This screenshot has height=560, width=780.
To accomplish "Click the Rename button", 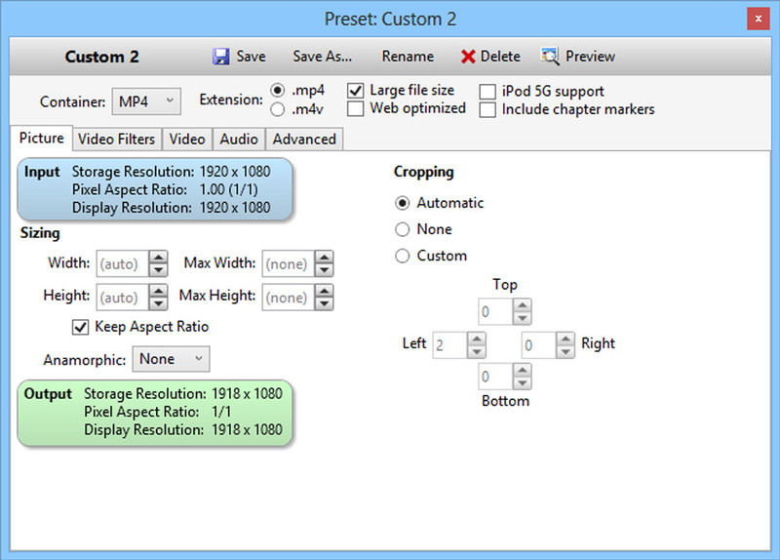I will [x=408, y=57].
